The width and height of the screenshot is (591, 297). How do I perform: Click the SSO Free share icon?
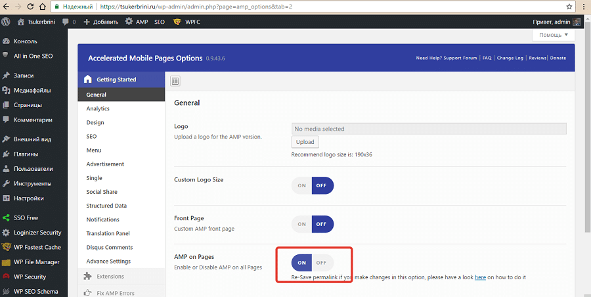6,217
